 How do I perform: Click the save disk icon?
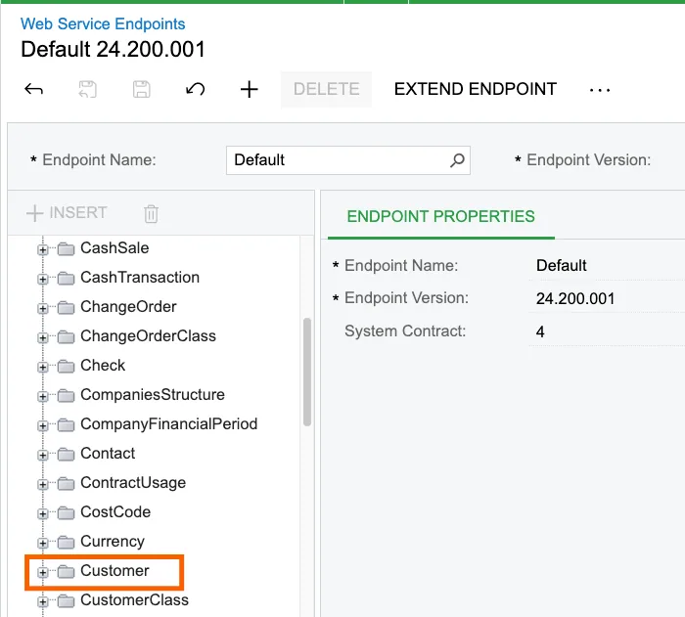142,90
